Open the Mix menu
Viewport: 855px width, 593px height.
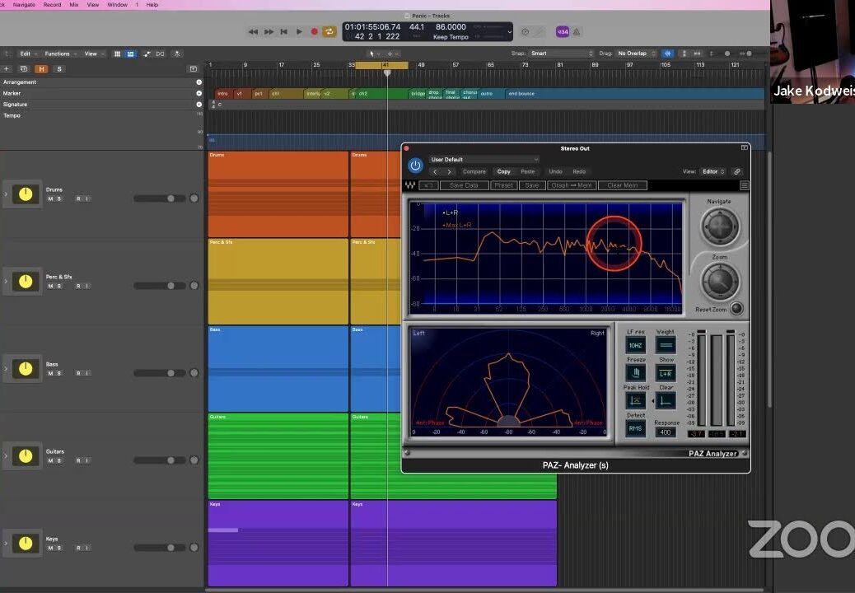click(74, 4)
